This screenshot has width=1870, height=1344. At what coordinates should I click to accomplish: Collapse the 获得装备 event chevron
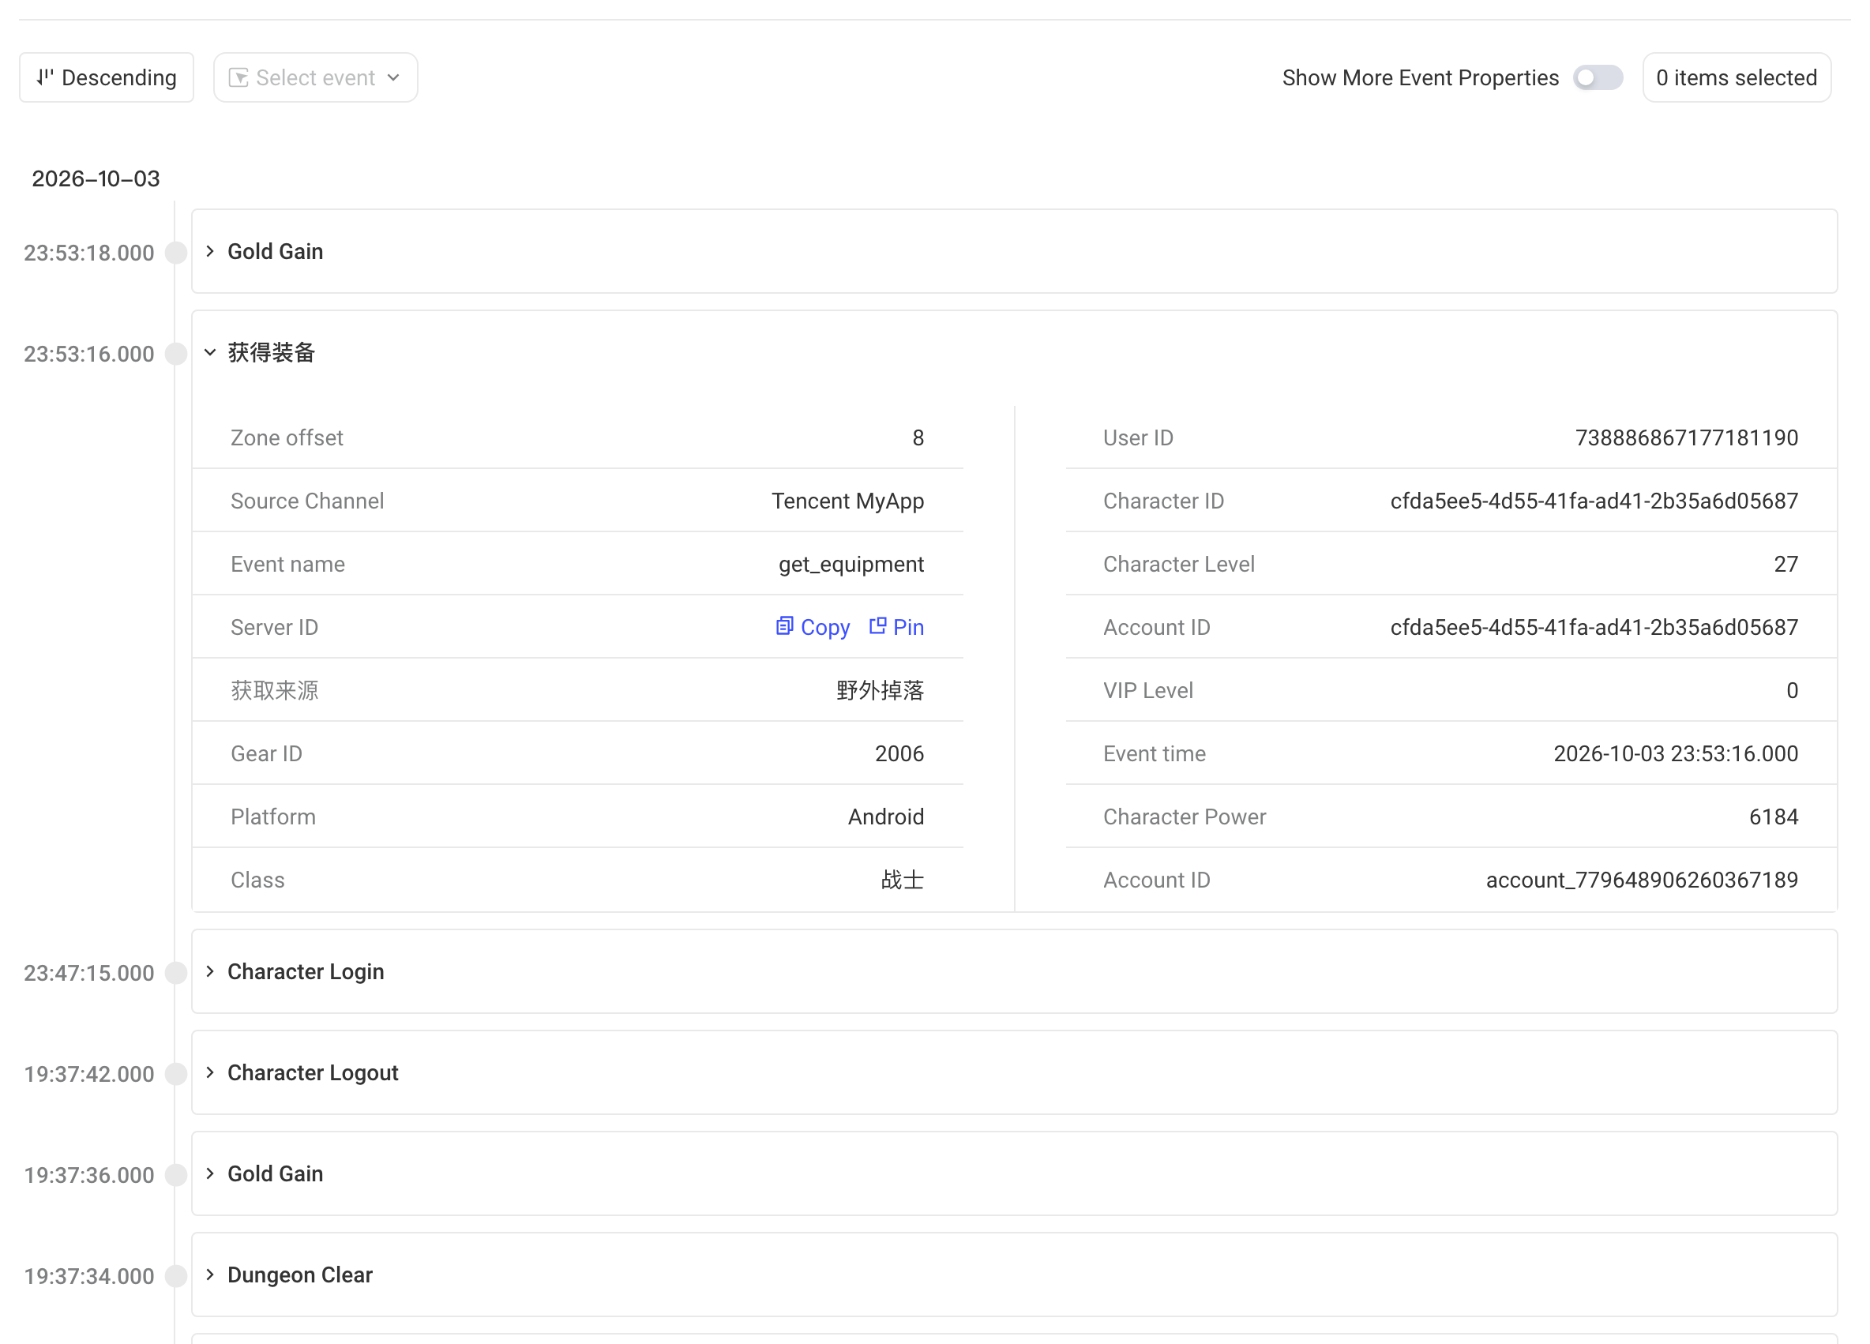[210, 353]
